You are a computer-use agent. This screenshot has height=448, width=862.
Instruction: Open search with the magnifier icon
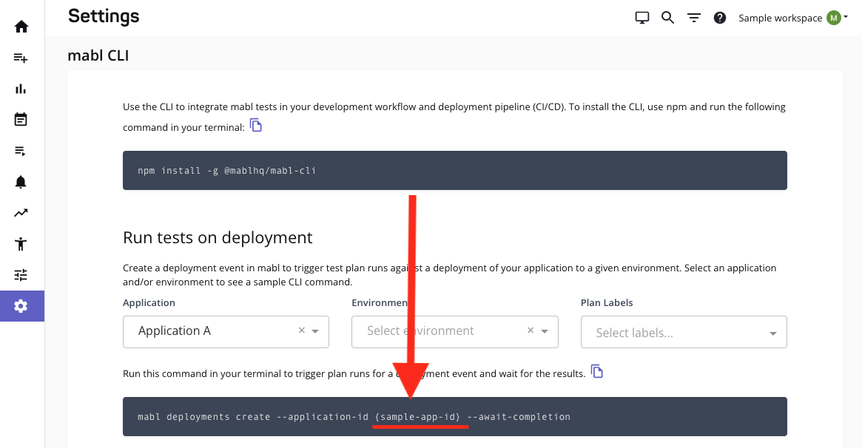[667, 17]
